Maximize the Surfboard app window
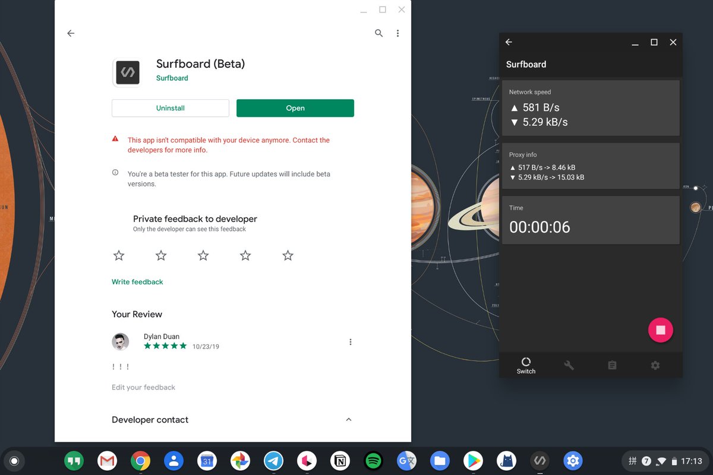The width and height of the screenshot is (713, 475). click(x=654, y=42)
